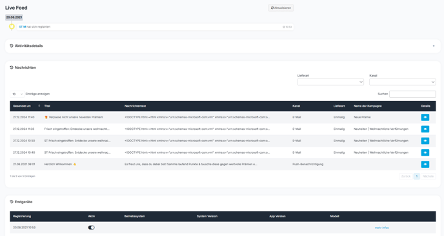
Task: Click the gift emoji in the Verpasse nicht title
Action: tap(46, 117)
